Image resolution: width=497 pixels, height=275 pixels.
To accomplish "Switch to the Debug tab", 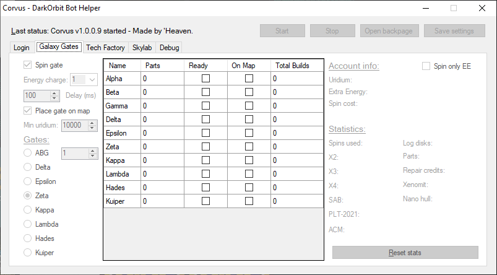I will click(169, 48).
